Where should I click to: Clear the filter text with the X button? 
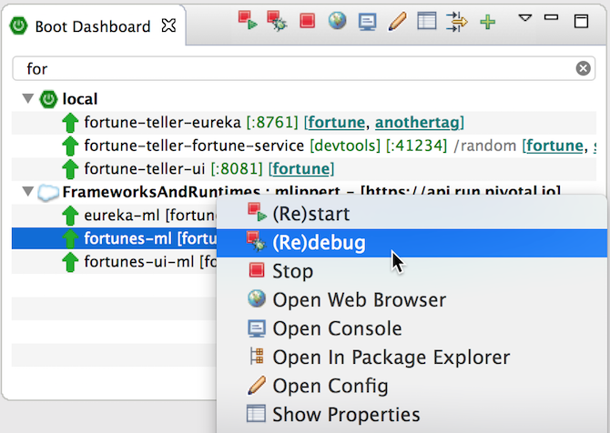(x=584, y=68)
